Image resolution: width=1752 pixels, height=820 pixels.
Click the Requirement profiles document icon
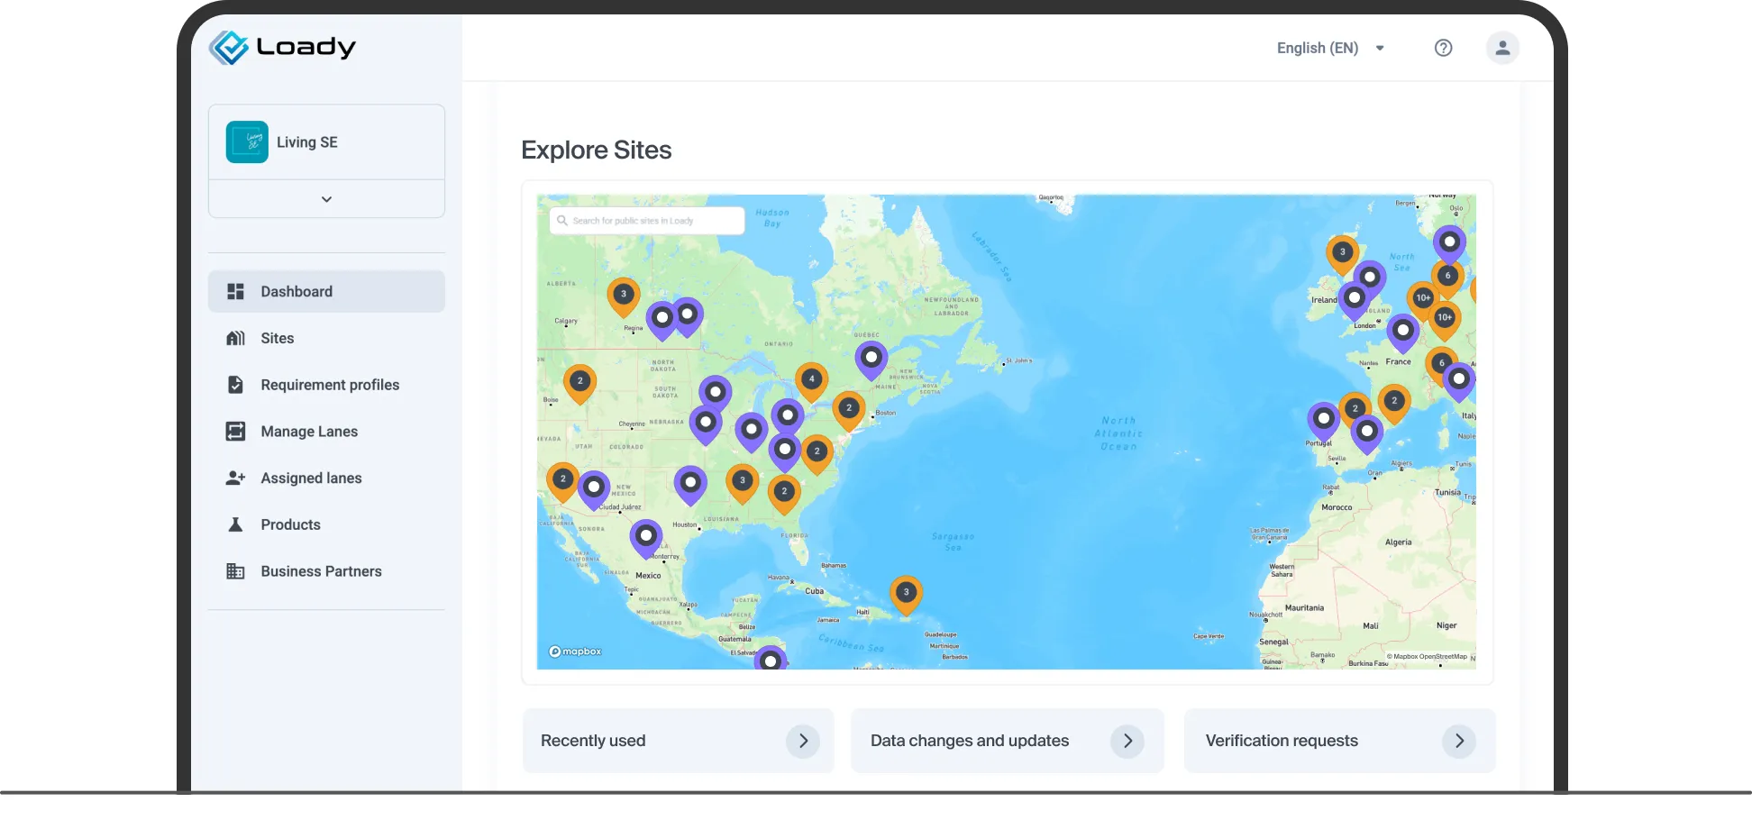coord(235,384)
